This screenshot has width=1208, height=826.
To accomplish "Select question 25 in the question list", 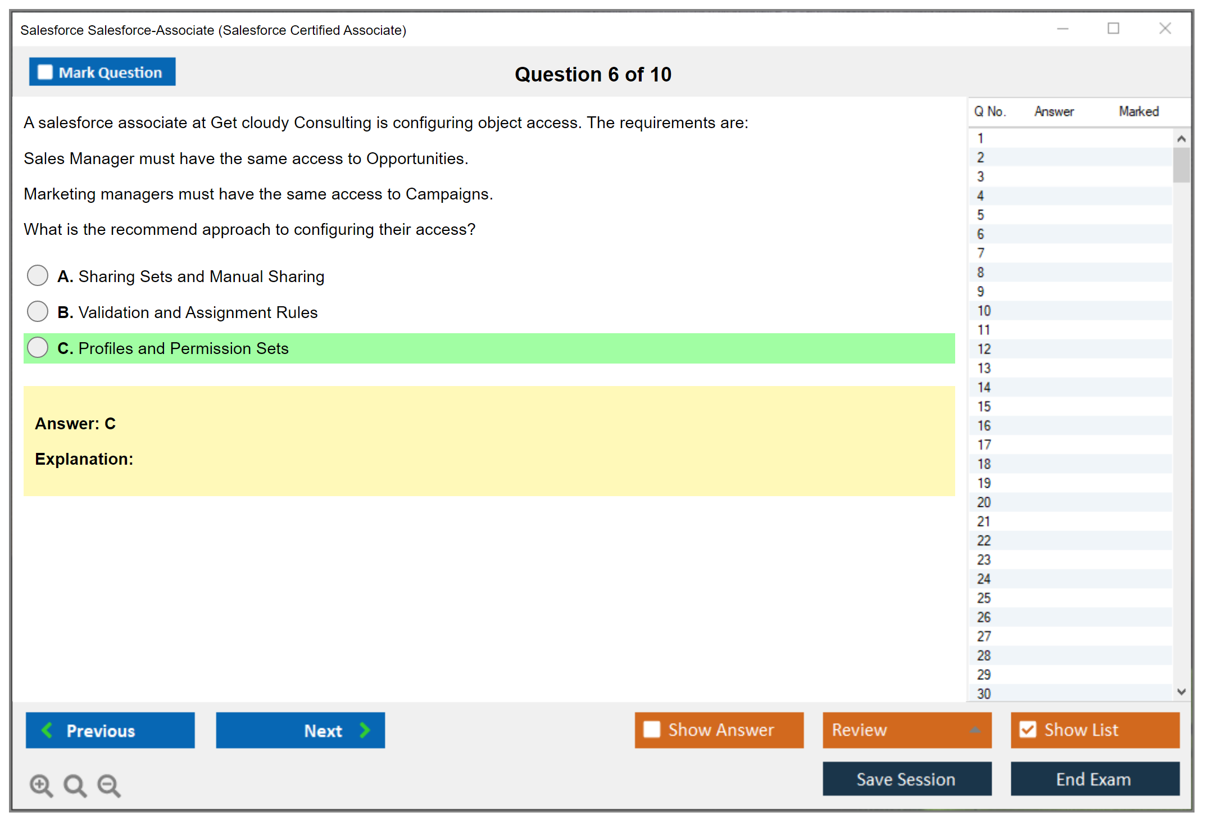I will click(984, 598).
